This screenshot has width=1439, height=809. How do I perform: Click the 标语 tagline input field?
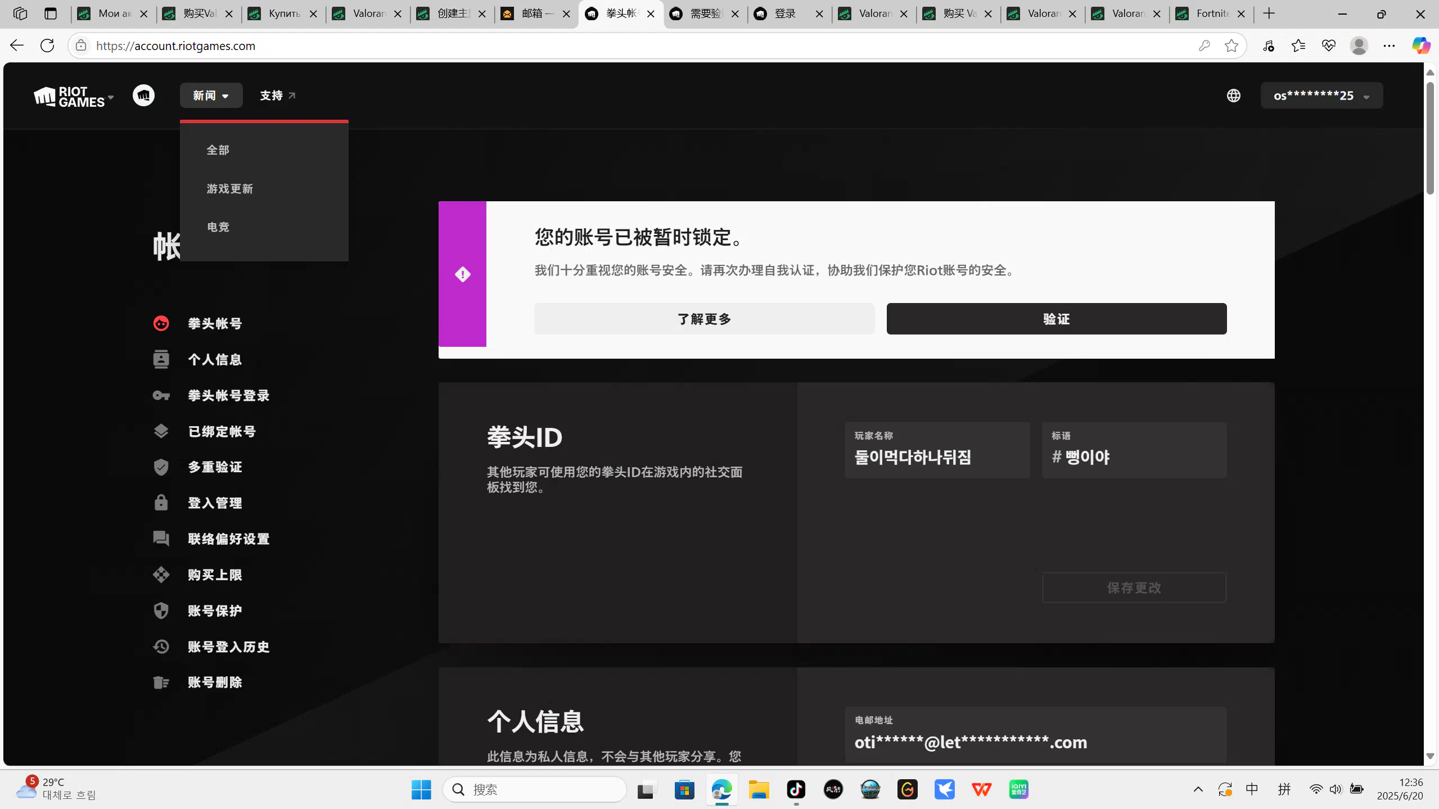click(x=1134, y=450)
